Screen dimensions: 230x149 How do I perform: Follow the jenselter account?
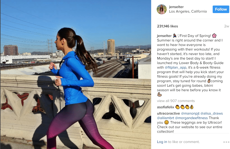click(x=221, y=9)
